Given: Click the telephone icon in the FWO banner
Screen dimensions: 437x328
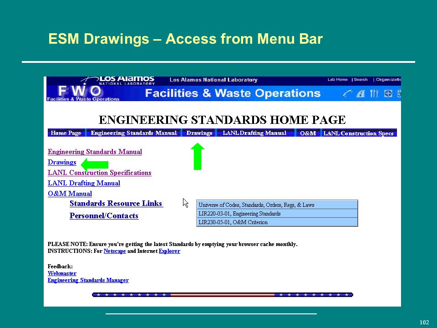Looking at the screenshot, I should (347, 93).
